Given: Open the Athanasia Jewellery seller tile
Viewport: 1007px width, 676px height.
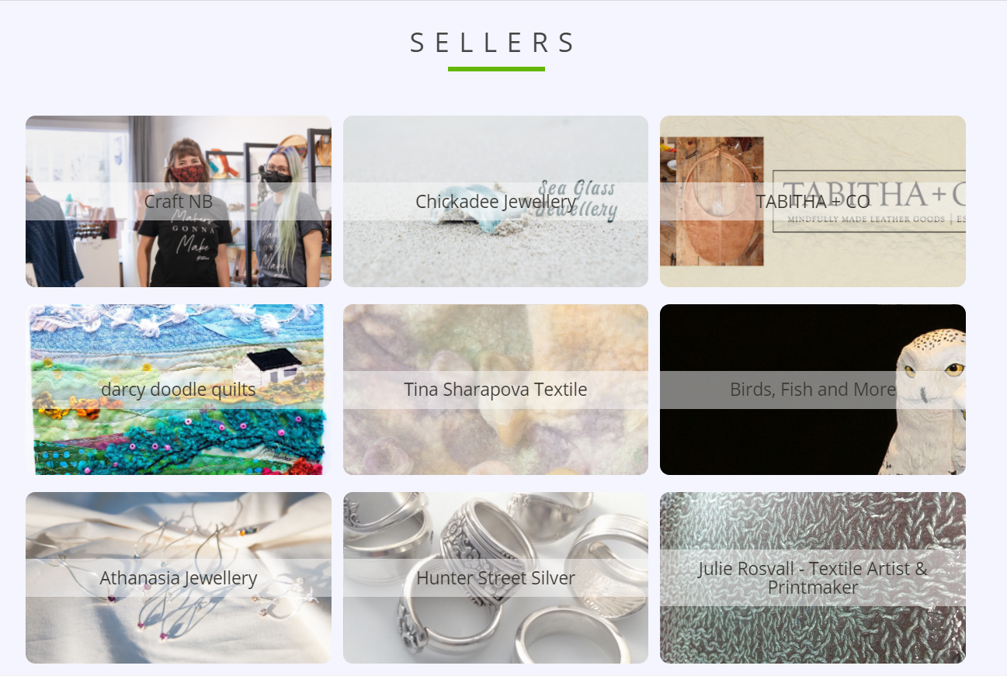Looking at the screenshot, I should 179,578.
